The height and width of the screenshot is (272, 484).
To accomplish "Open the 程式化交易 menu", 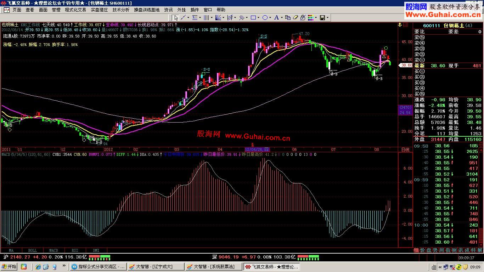I will click(x=75, y=10).
